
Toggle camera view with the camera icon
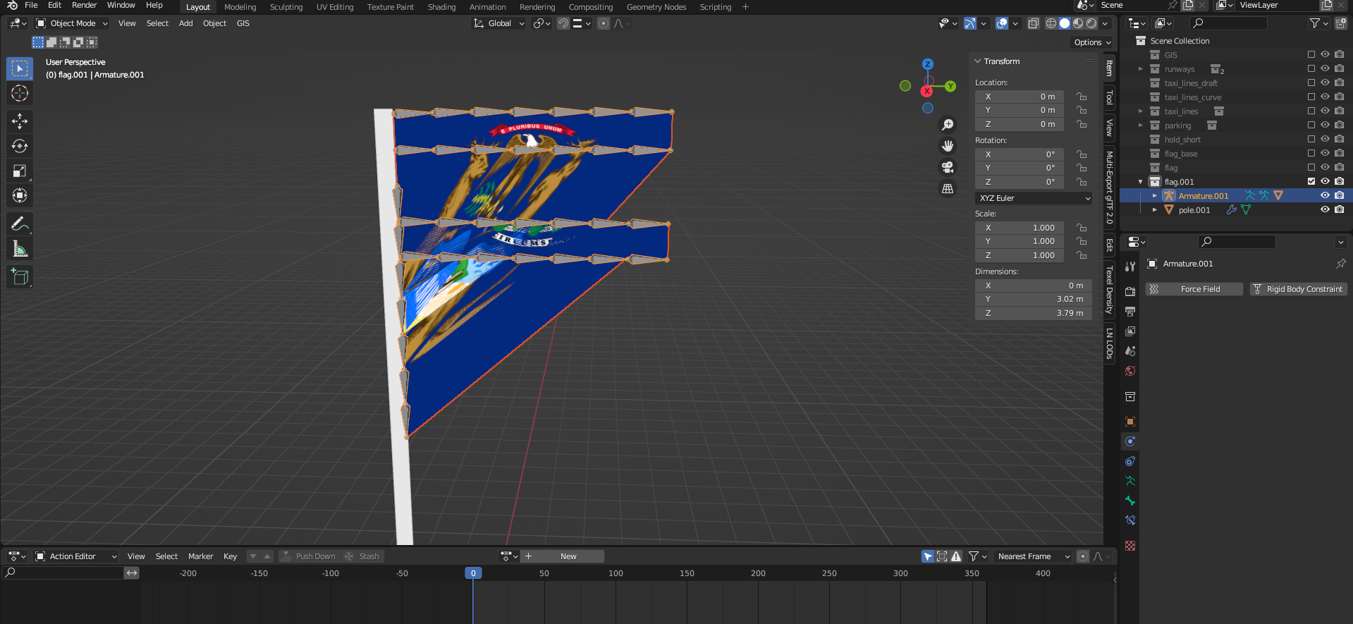click(948, 167)
